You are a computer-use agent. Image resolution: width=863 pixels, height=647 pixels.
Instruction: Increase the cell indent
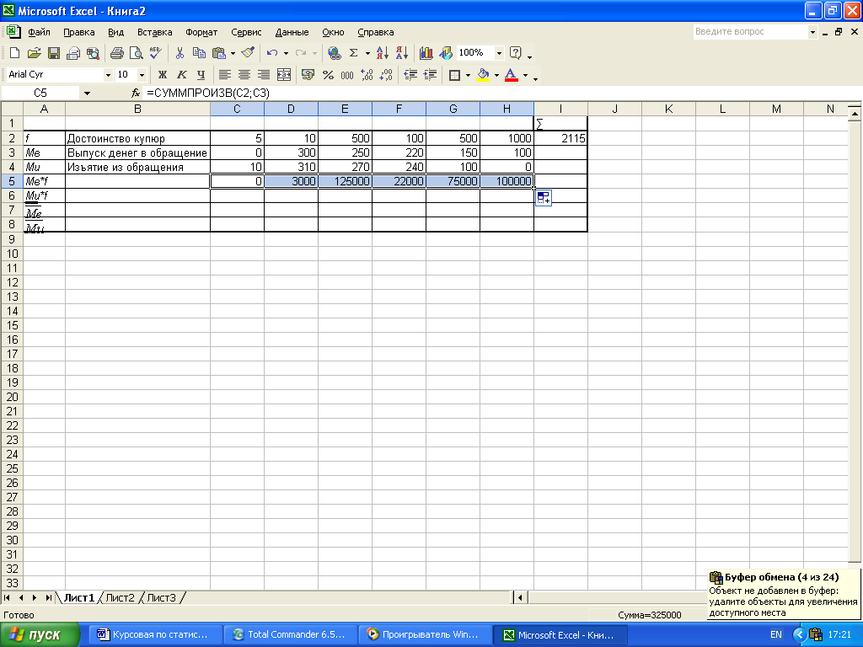coord(430,75)
